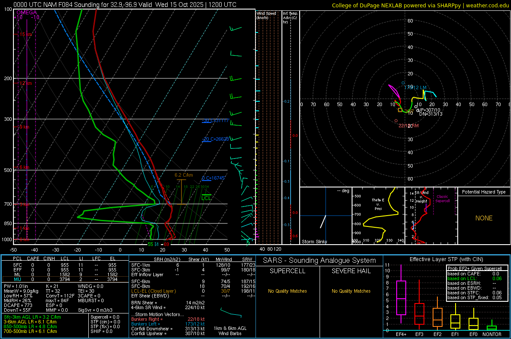This screenshot has width=511, height=339.
Task: Click the NONE hazard type value
Action: [x=484, y=218]
